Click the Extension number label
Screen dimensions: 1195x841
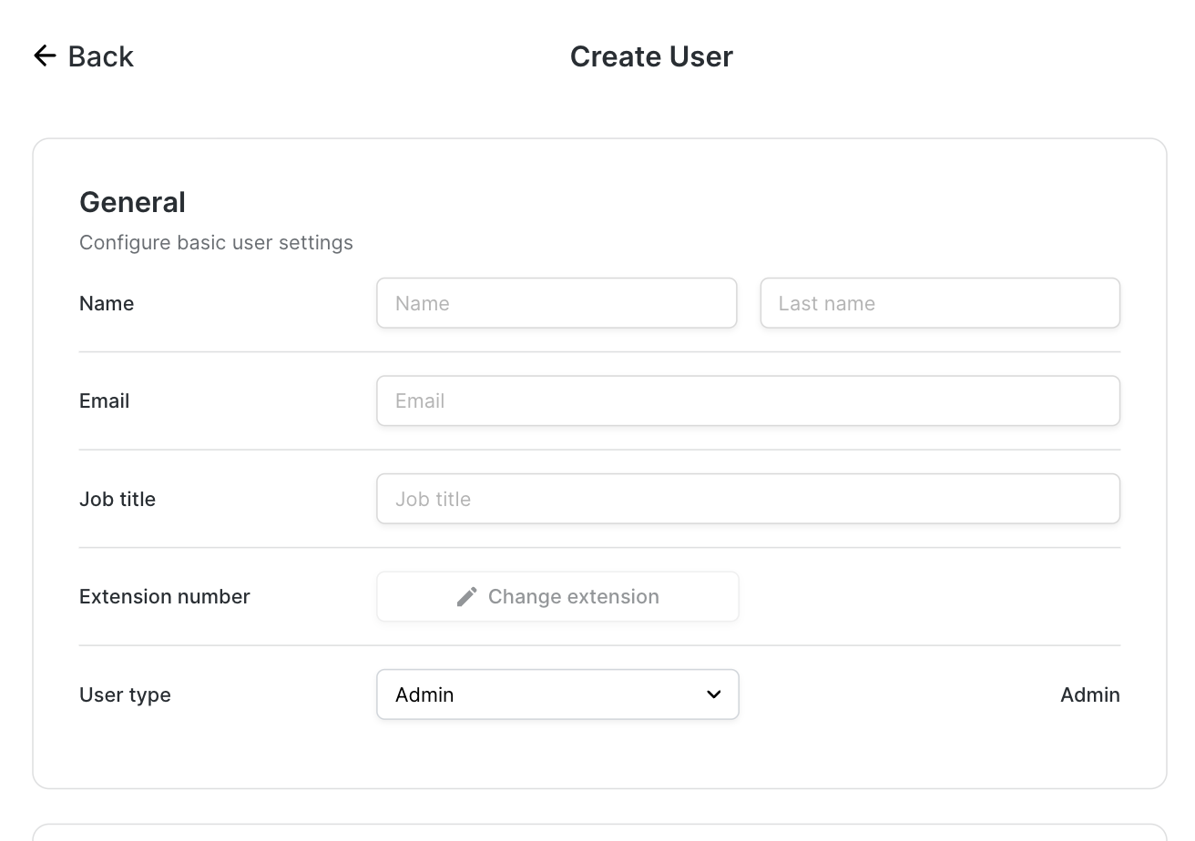tap(165, 597)
